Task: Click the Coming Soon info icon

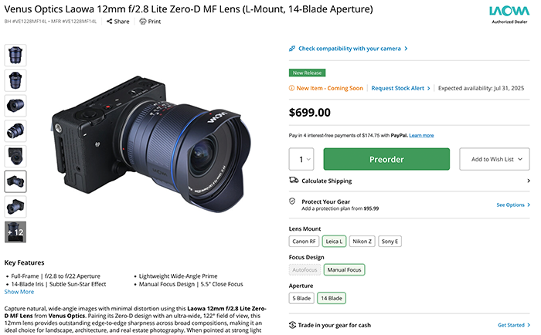Action: pos(292,89)
